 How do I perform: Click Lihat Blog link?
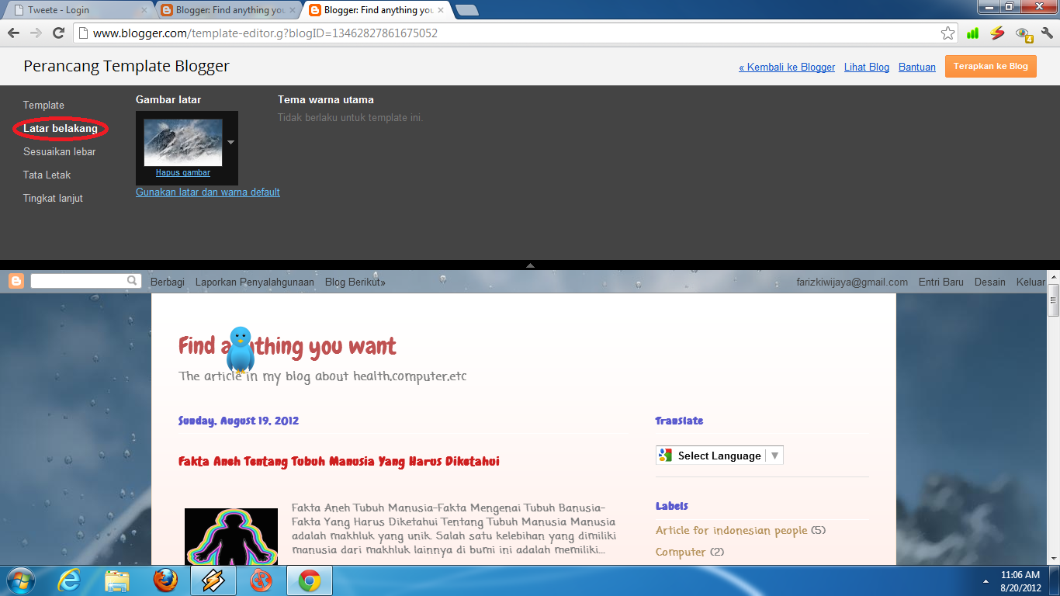coord(867,67)
